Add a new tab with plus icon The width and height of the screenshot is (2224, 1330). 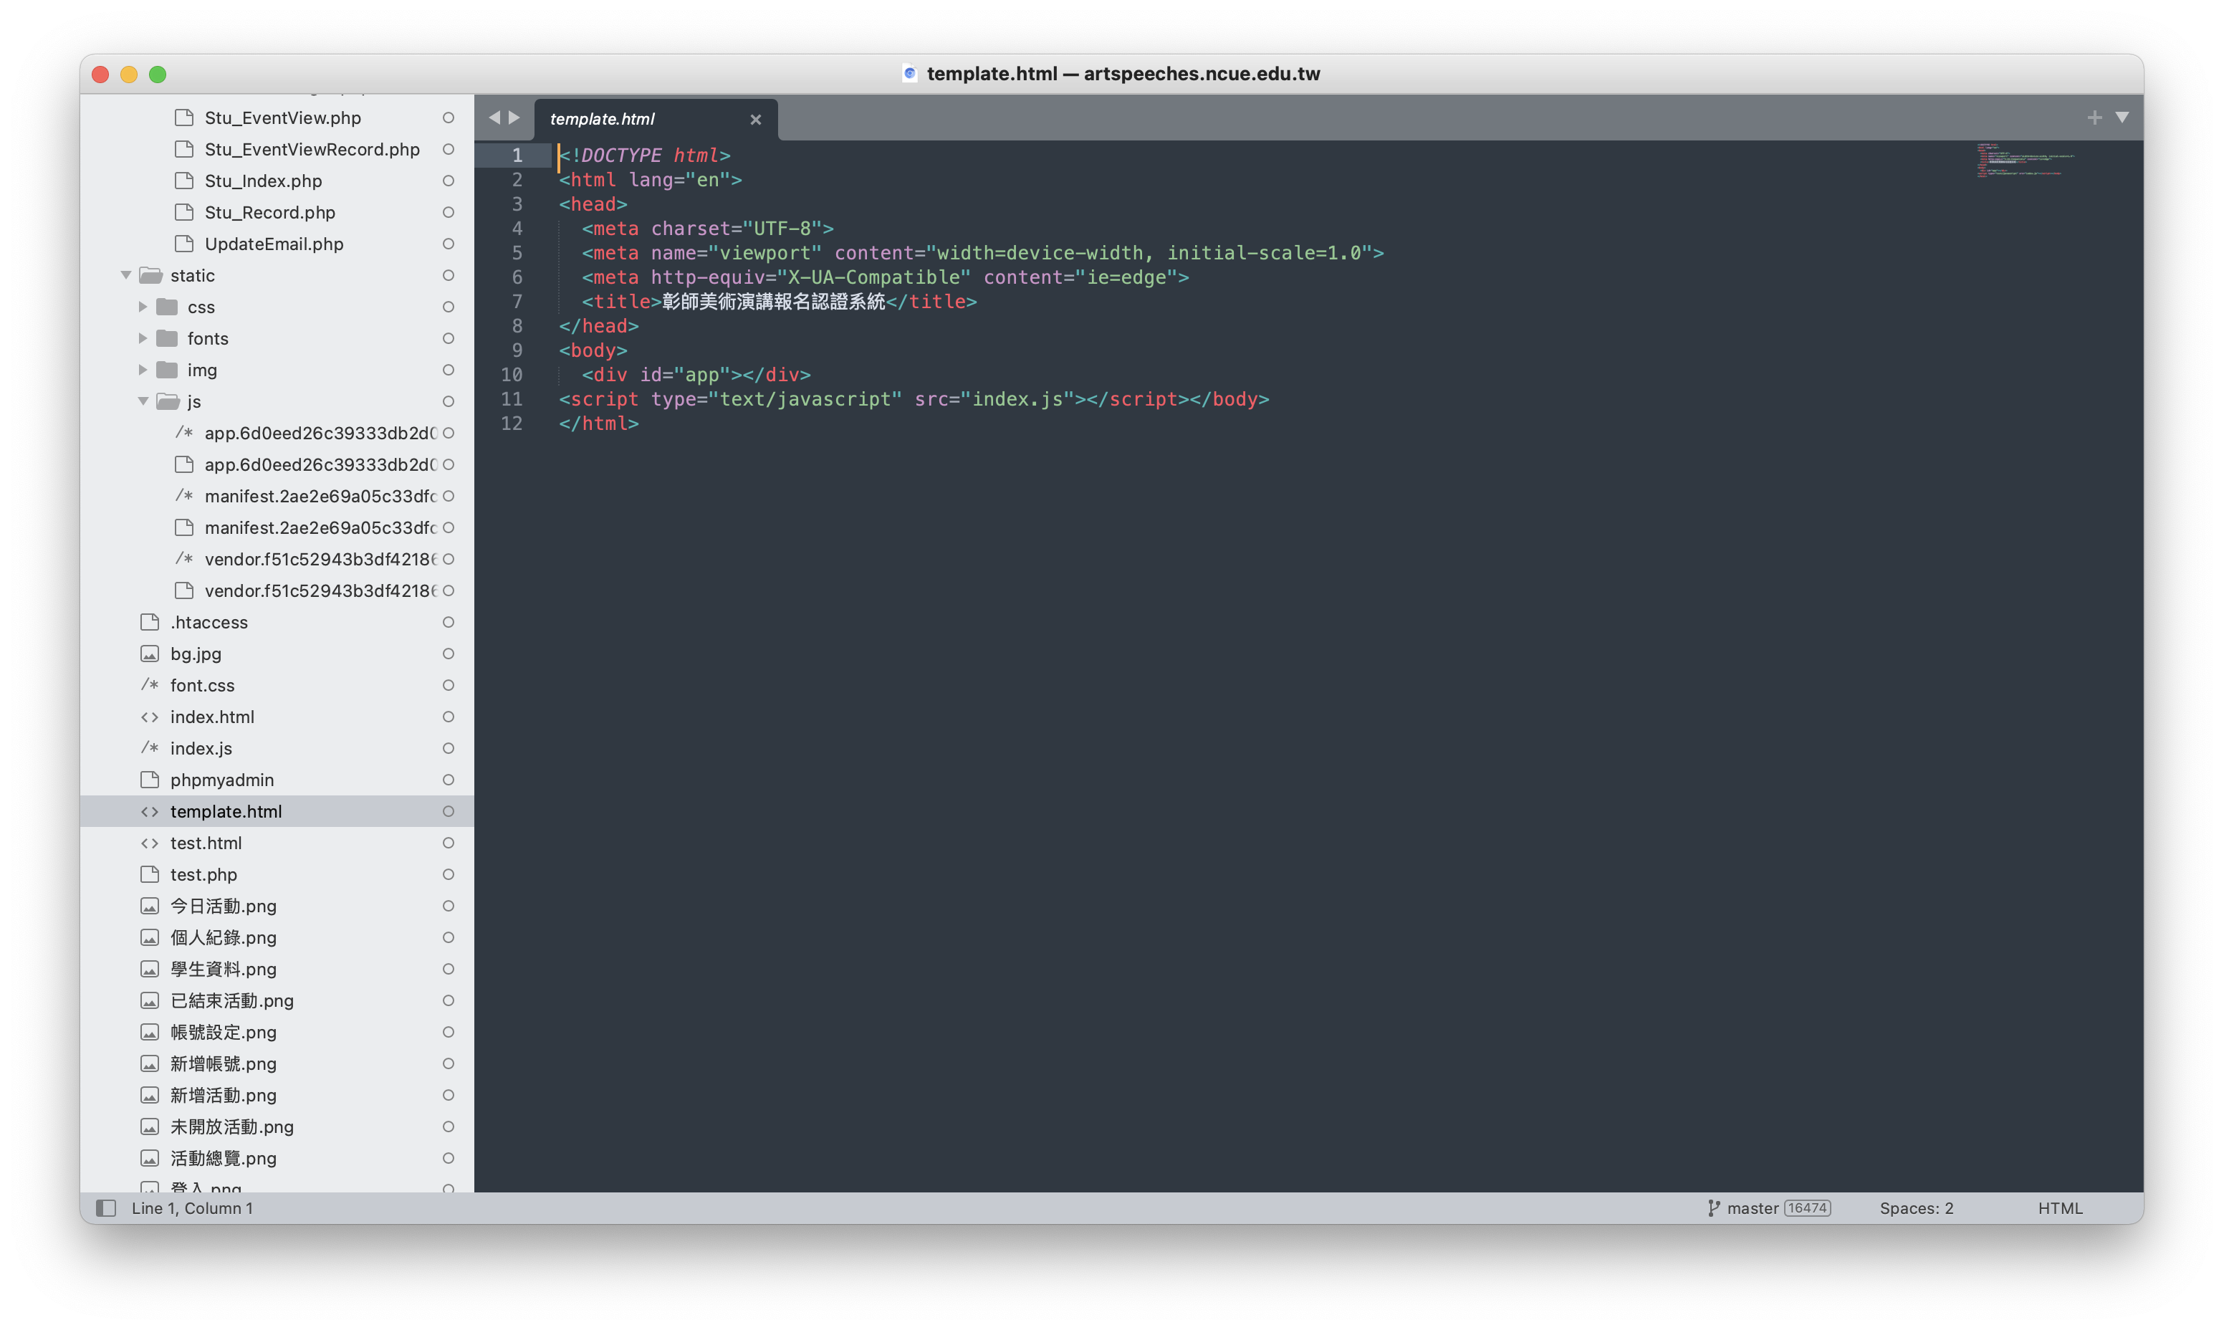coord(2093,118)
